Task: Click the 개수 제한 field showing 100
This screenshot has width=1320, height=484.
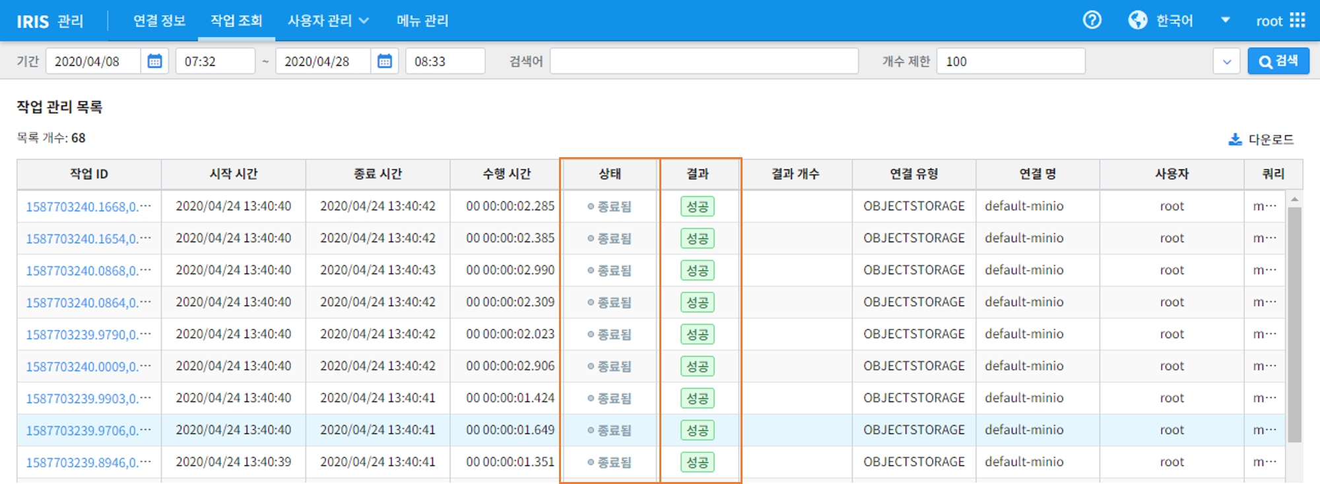Action: 1010,61
